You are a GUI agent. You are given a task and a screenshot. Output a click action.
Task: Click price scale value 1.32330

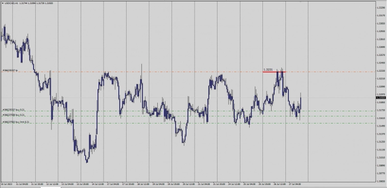[x=381, y=71]
